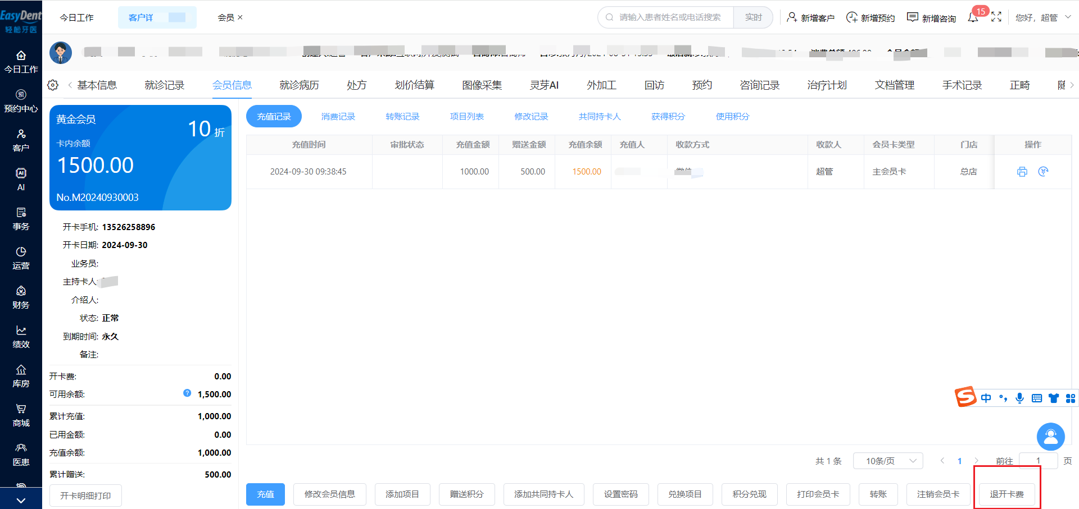Viewport: 1079px width, 509px height.
Task: Open tab settings gear icon
Action: click(53, 85)
